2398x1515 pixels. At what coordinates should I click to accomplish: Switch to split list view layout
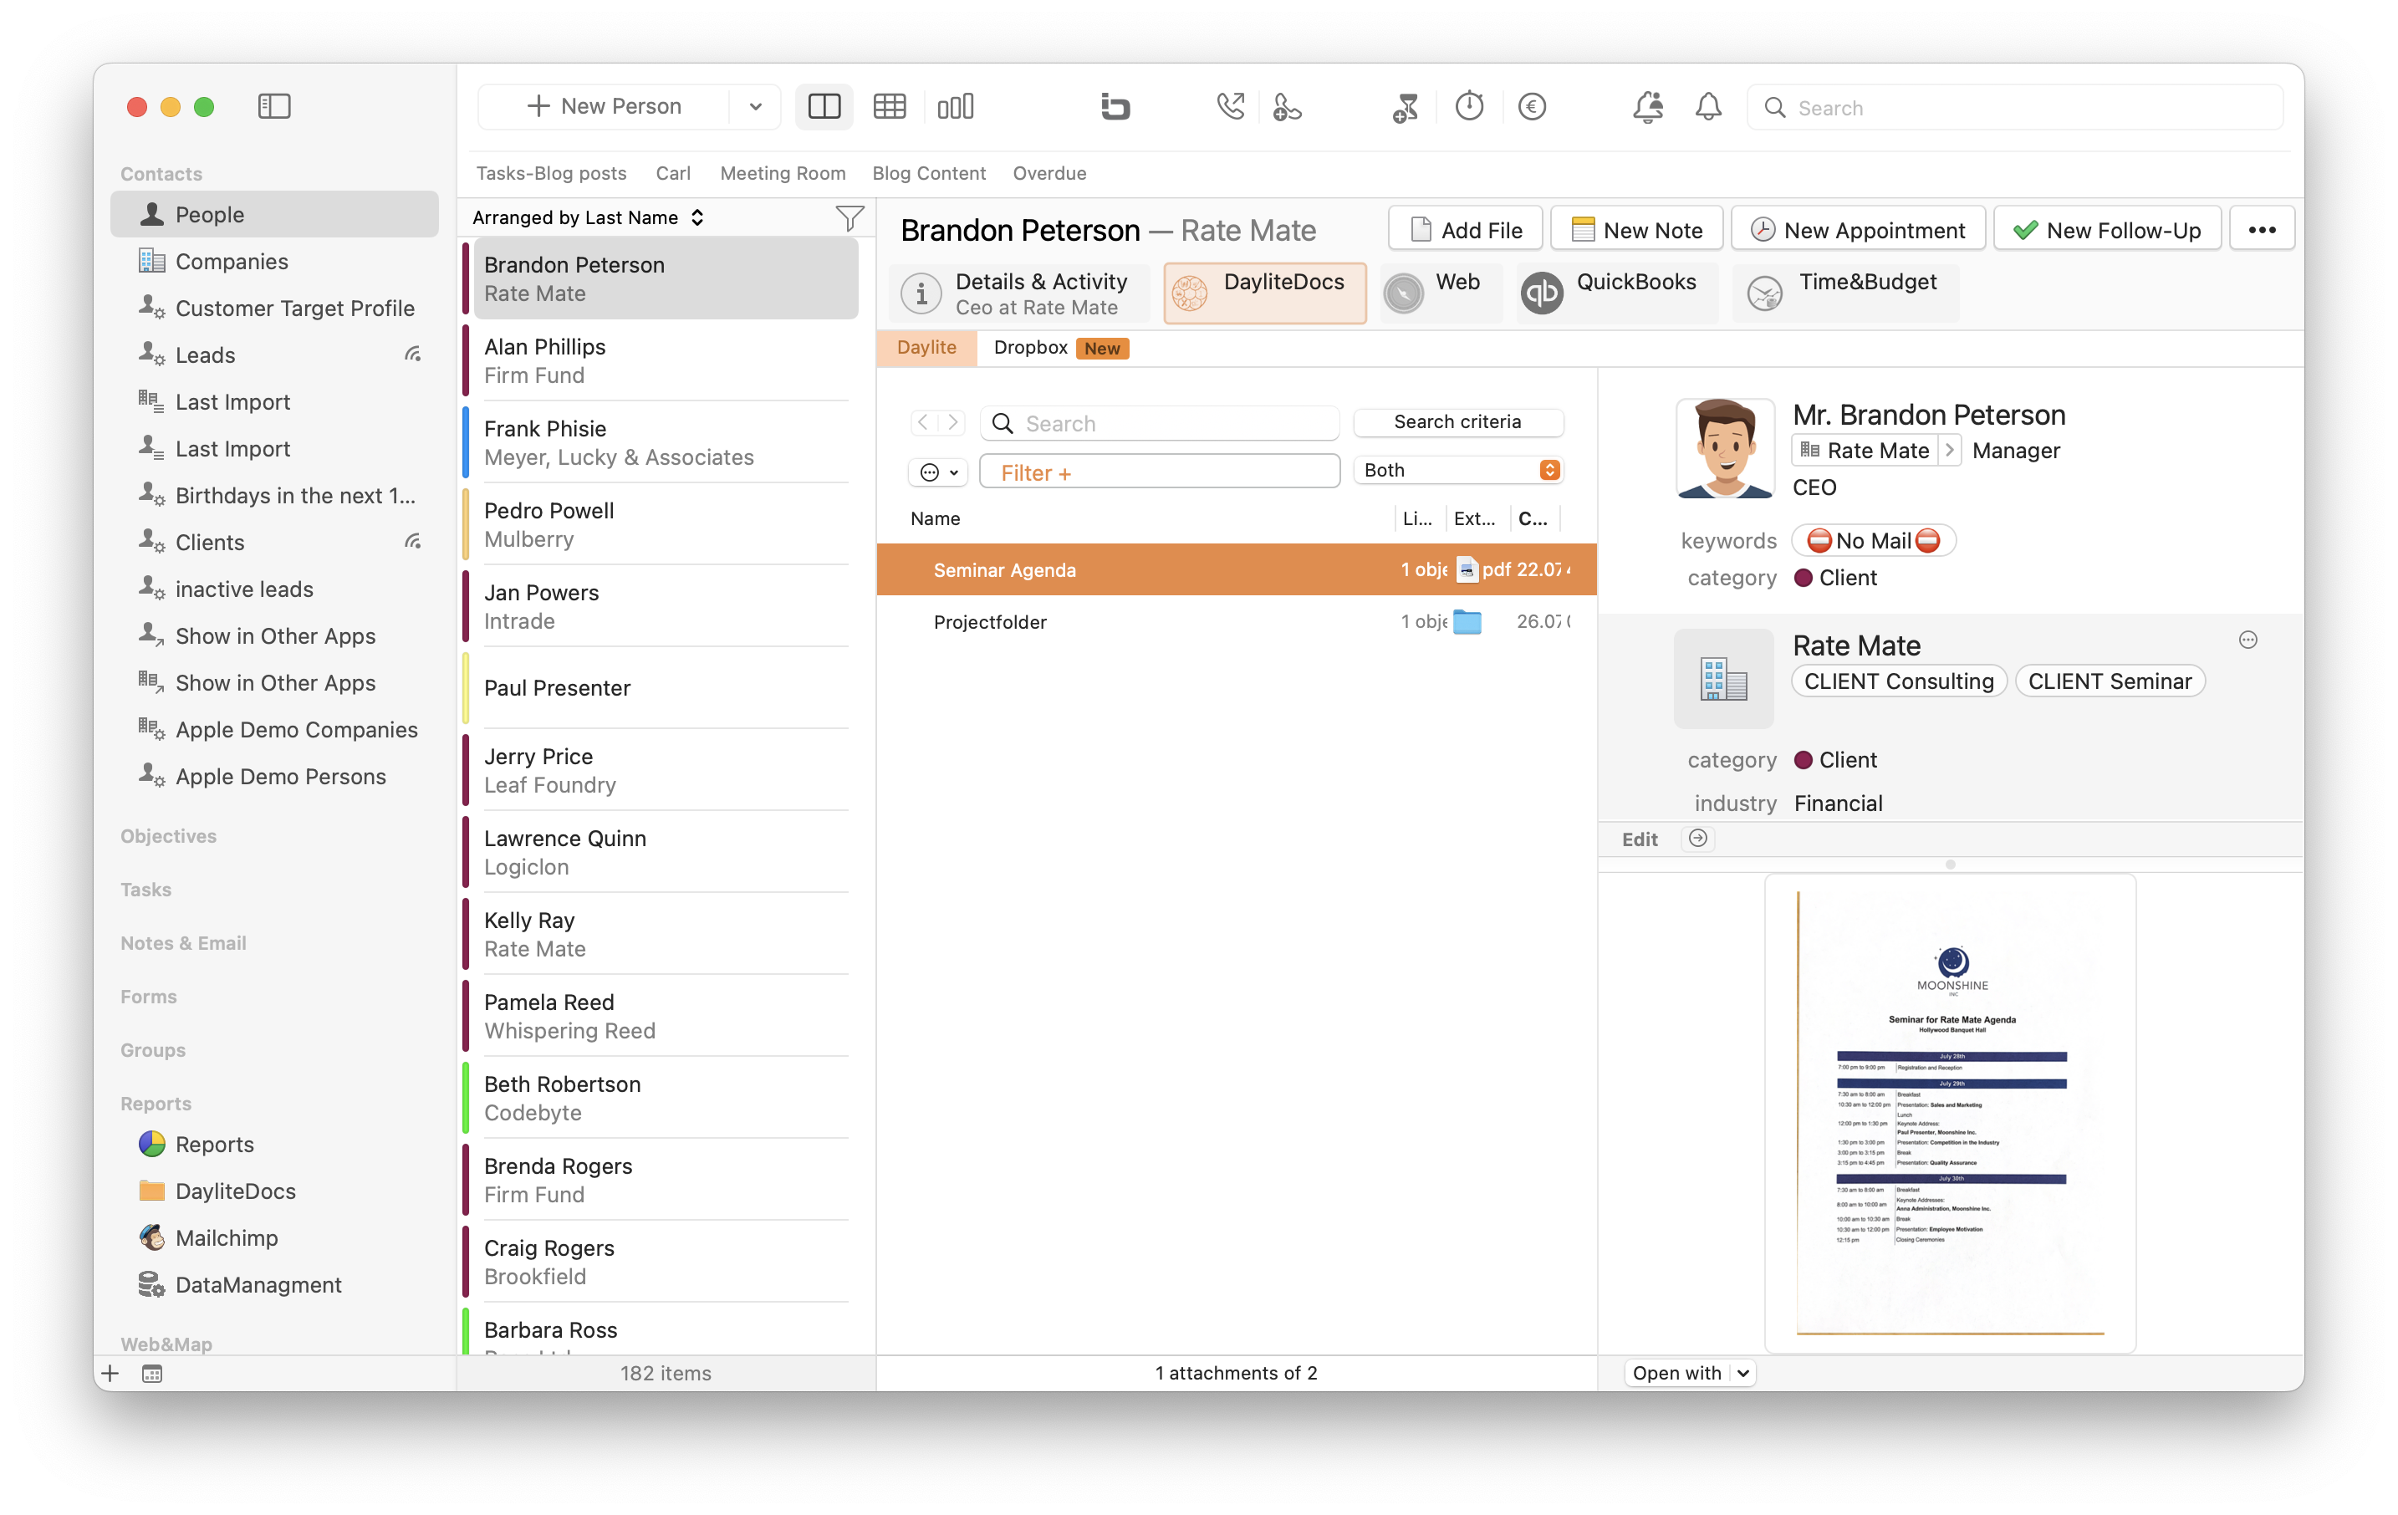pyautogui.click(x=824, y=106)
